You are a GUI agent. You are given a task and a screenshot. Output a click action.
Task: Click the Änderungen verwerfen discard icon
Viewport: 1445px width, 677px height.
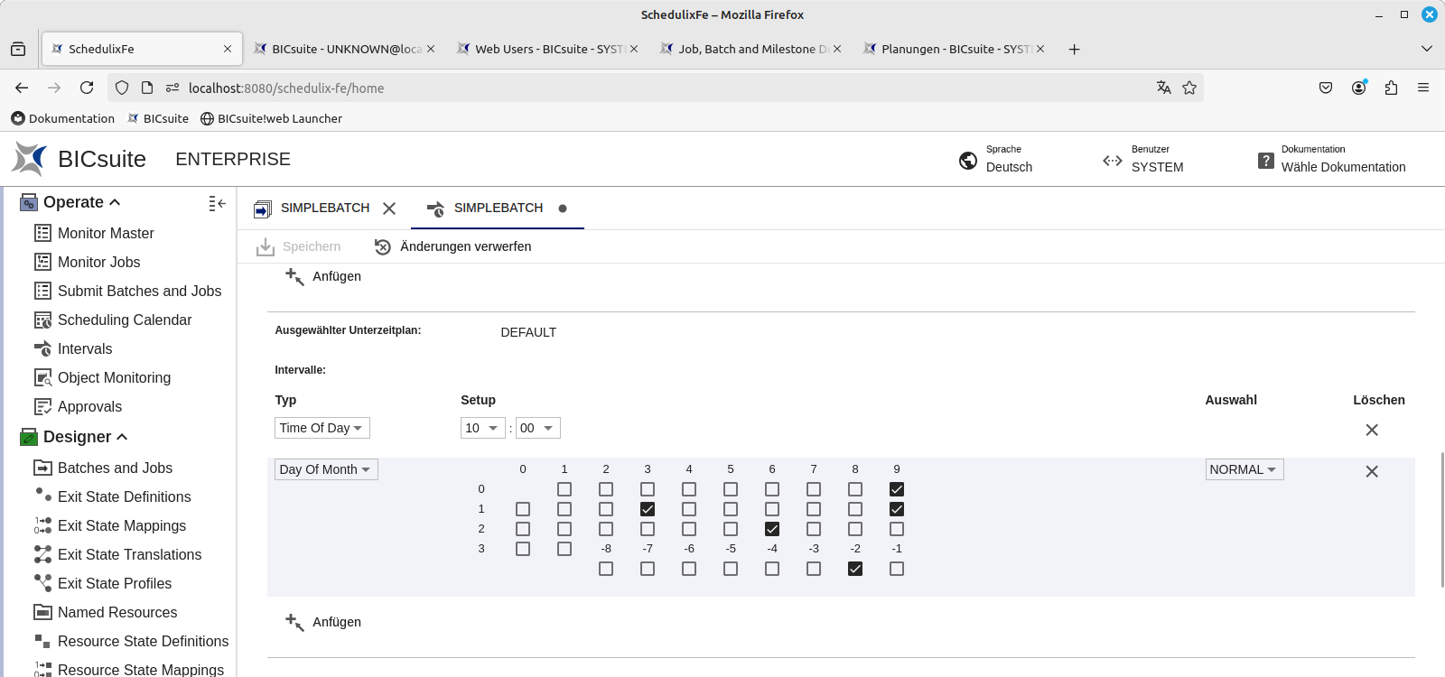click(383, 246)
